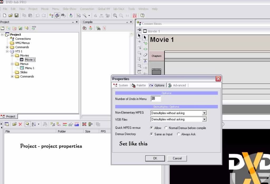Viewport: 270px width, 184px height.
Task: Click the VTS disc icon in Project panel toolbar
Action: tap(33, 28)
